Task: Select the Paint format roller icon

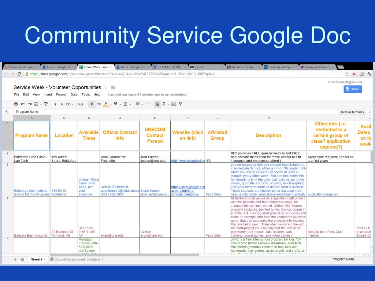Action: (46, 104)
